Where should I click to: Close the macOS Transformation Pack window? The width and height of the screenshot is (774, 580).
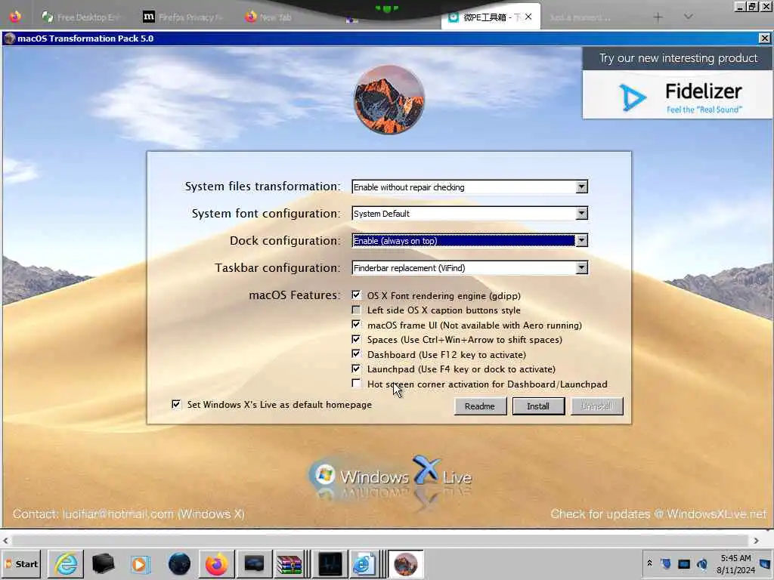[x=765, y=38]
